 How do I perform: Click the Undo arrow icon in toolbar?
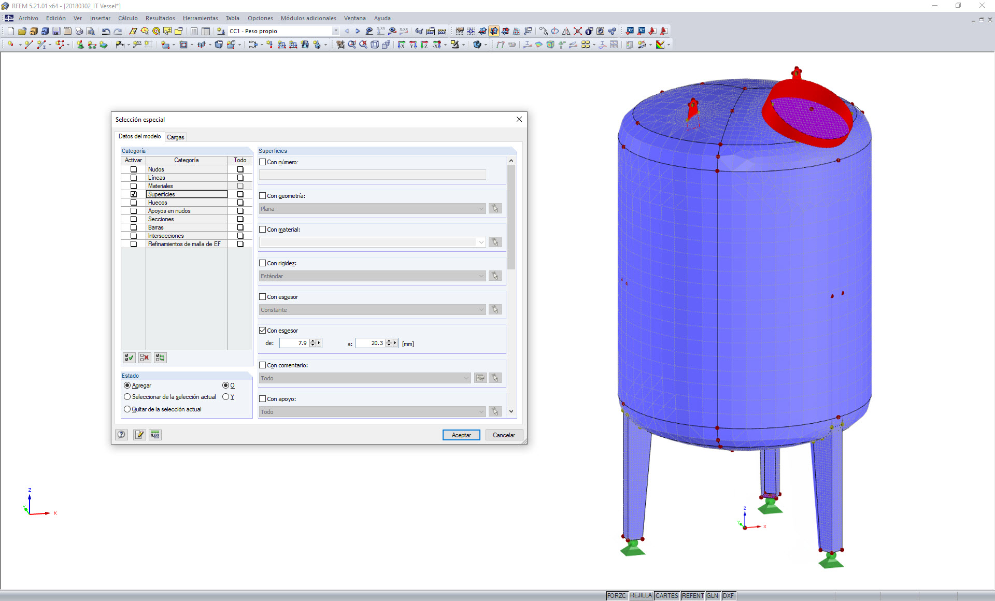pos(106,31)
